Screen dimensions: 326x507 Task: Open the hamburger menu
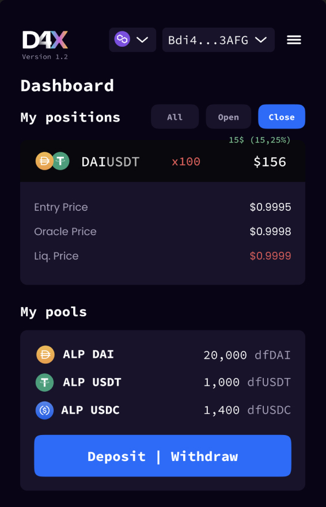point(294,40)
